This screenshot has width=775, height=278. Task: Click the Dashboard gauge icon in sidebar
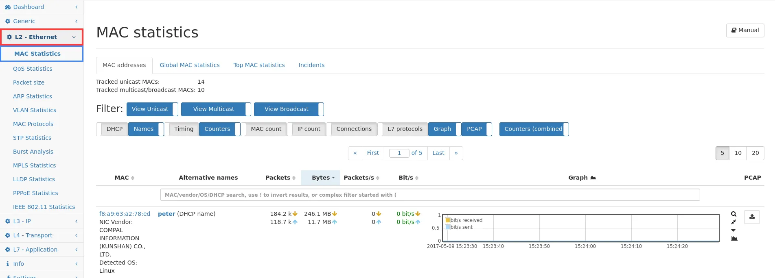pyautogui.click(x=8, y=7)
